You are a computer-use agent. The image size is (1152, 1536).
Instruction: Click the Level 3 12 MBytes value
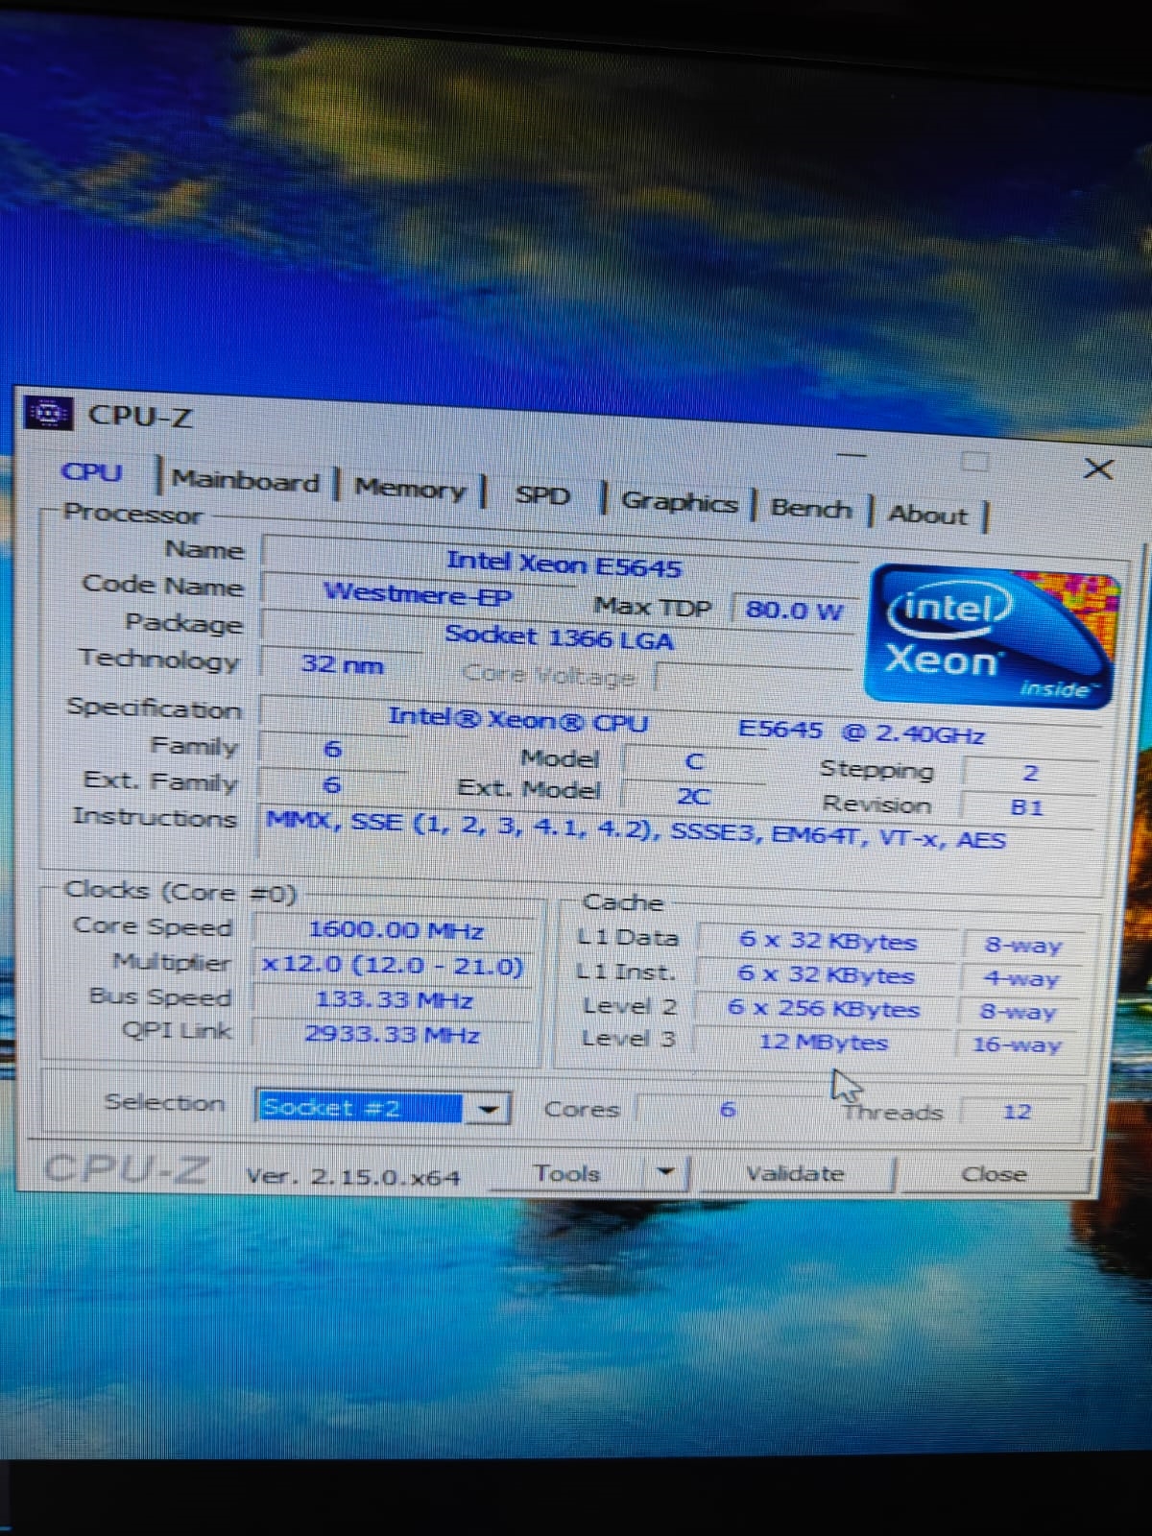point(823,1042)
